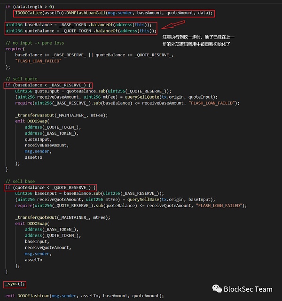
Task: Click the red-boxed _sync() call
Action: (x=15, y=284)
